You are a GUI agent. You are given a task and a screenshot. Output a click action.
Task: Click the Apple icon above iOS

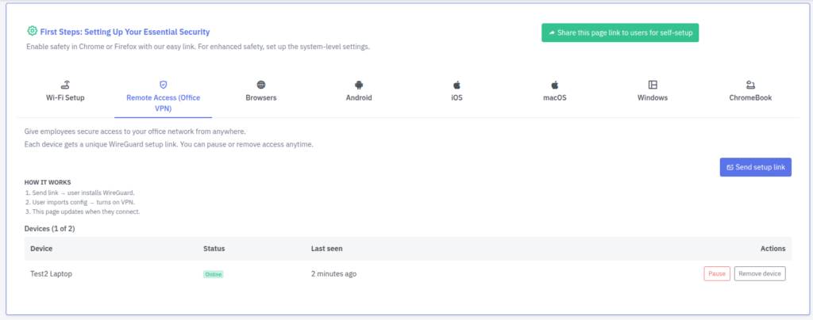coord(457,84)
